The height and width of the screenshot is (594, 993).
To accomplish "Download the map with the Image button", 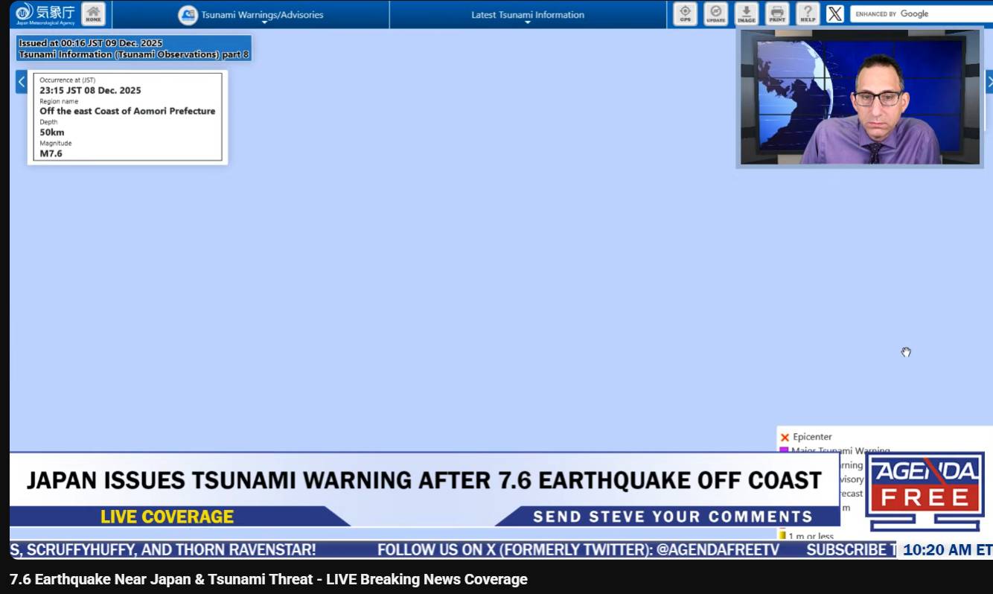I will (746, 13).
